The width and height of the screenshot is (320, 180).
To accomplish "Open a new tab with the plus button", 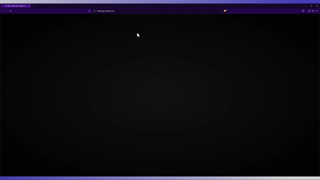I will pos(34,6).
